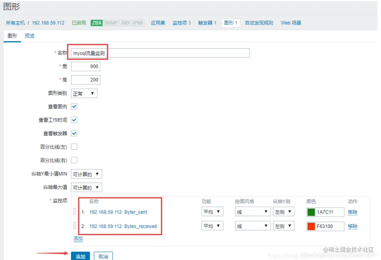Click the JMX availability badge
Image resolution: width=381 pixels, height=260 pixels.
point(125,23)
